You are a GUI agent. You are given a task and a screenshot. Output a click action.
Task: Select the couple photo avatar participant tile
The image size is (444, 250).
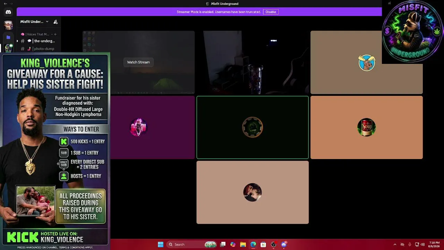pos(253,192)
